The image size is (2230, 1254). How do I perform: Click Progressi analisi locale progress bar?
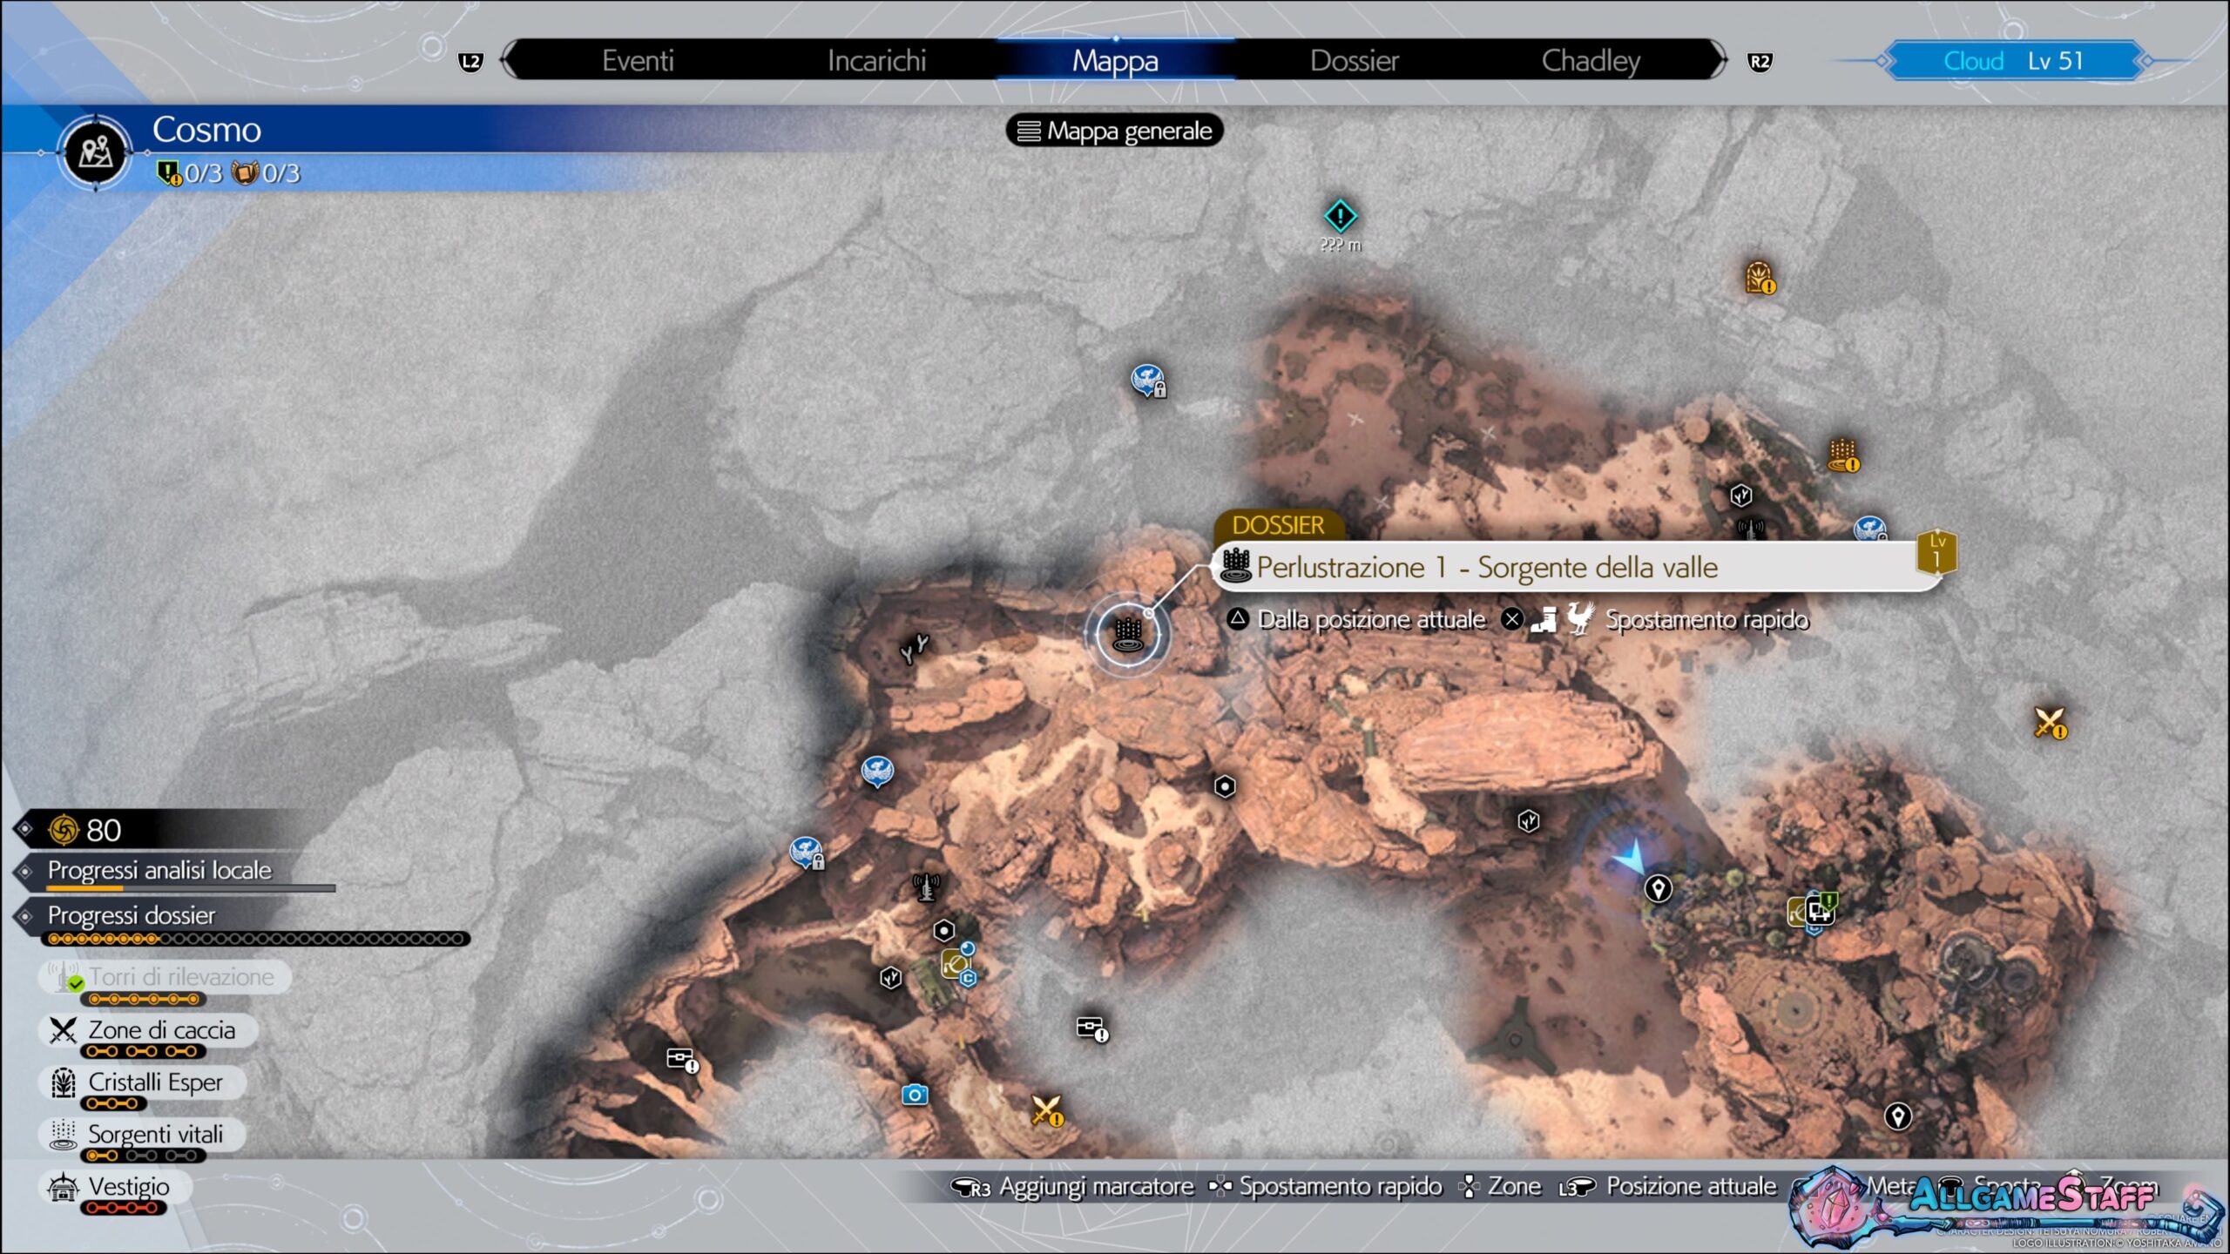click(190, 888)
